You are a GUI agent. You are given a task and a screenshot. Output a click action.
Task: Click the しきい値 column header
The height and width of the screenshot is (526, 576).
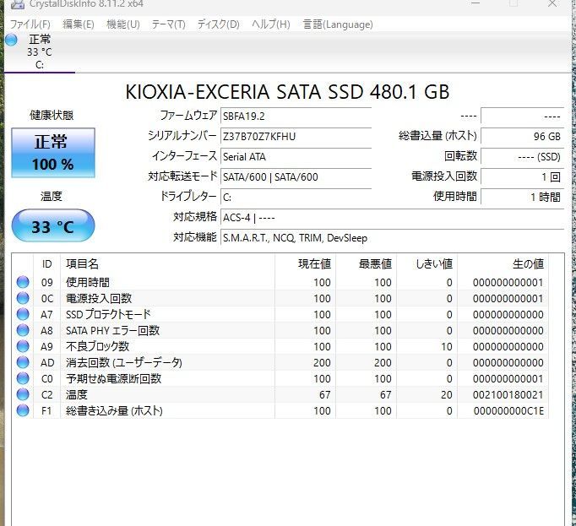[427, 263]
